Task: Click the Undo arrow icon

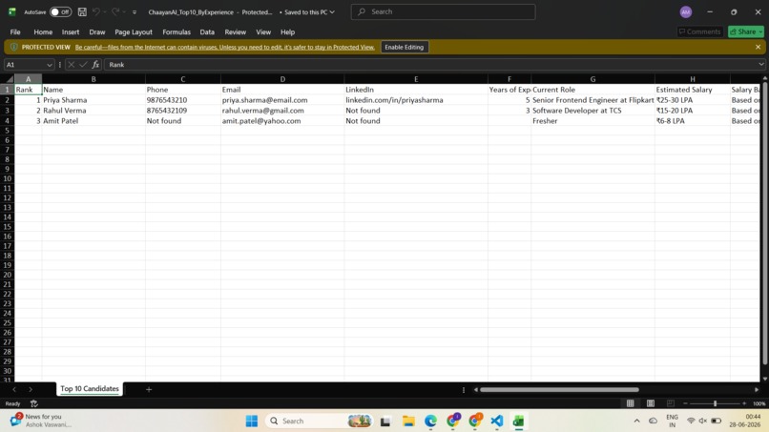Action: tap(96, 11)
